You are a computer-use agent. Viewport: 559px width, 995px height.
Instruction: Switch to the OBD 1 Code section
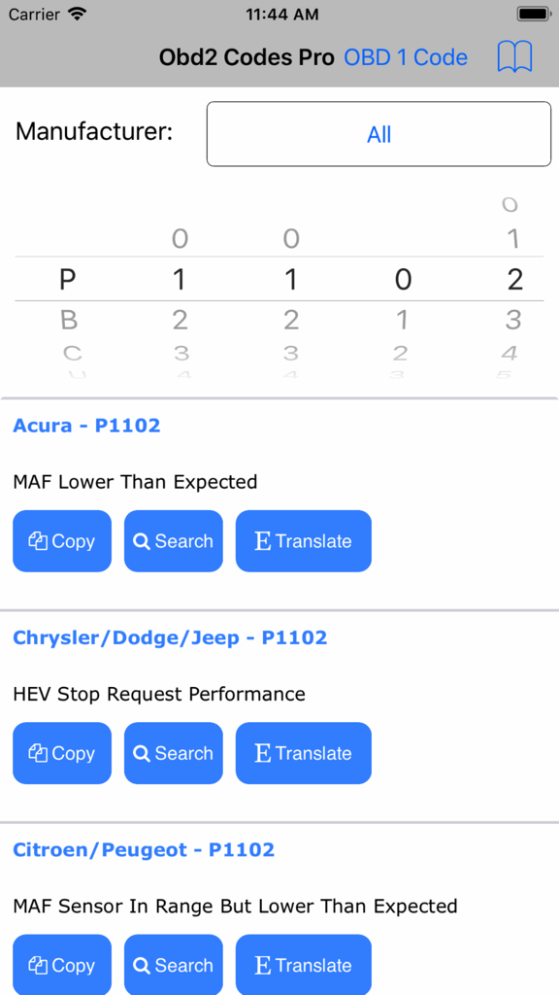406,57
